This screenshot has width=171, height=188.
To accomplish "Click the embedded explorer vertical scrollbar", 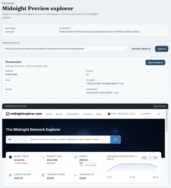I will 166,121.
